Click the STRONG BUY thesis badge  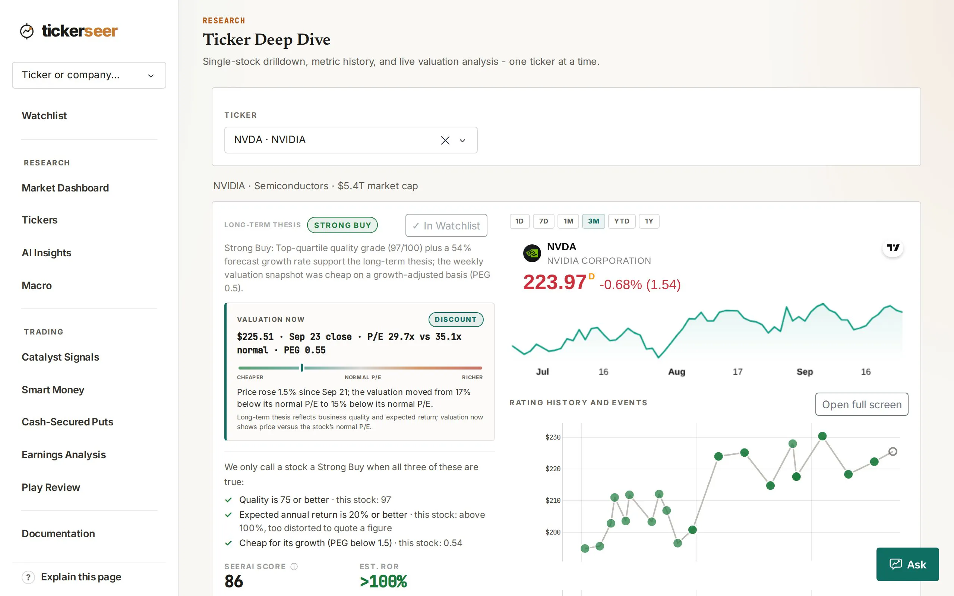pyautogui.click(x=342, y=225)
